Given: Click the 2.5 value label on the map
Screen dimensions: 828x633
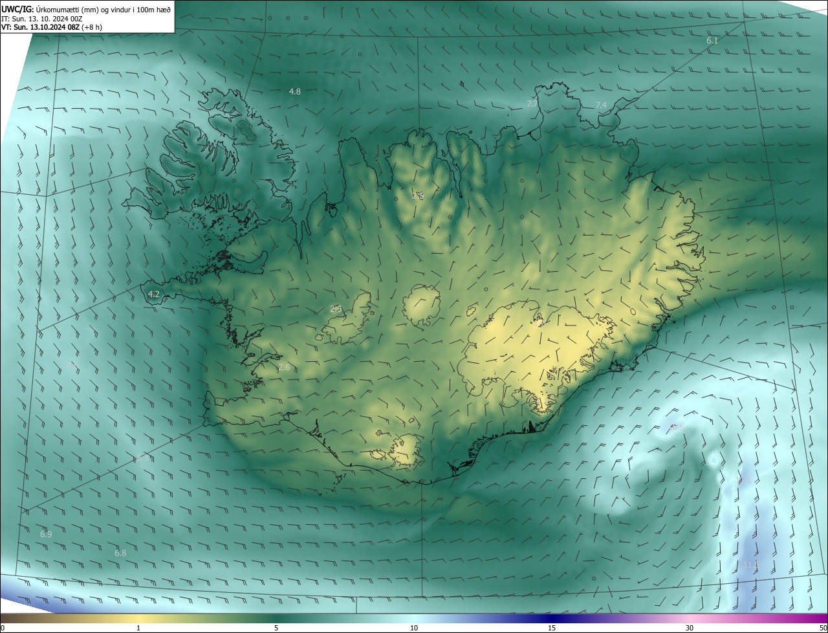Looking at the screenshot, I should coord(336,309).
